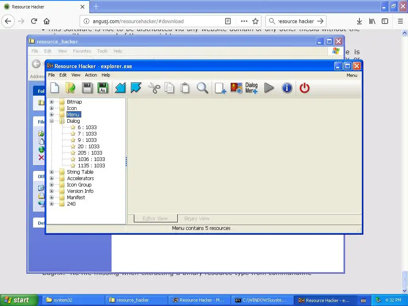408x306 pixels.
Task: Click the Firefox search box
Action: [x=296, y=21]
